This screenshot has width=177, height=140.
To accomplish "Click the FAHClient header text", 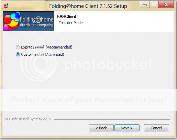I will coord(67,17).
